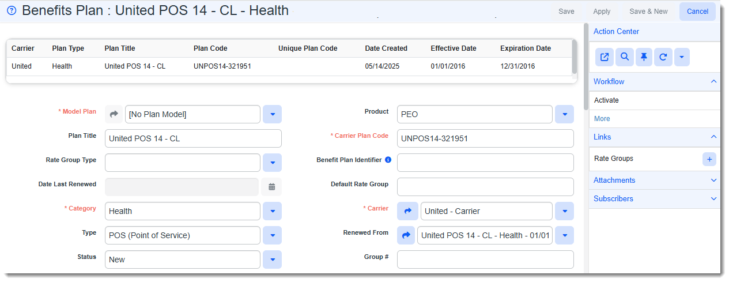
Task: Go to the Carrier record arrow icon
Action: (407, 211)
